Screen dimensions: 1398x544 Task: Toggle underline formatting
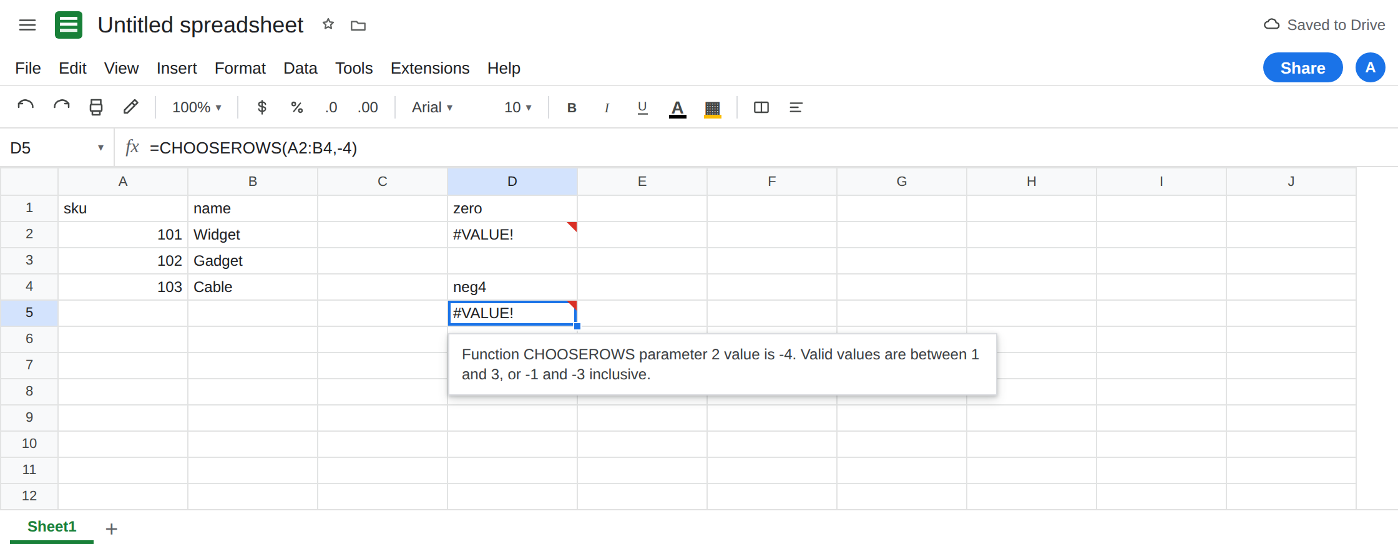[x=642, y=107]
